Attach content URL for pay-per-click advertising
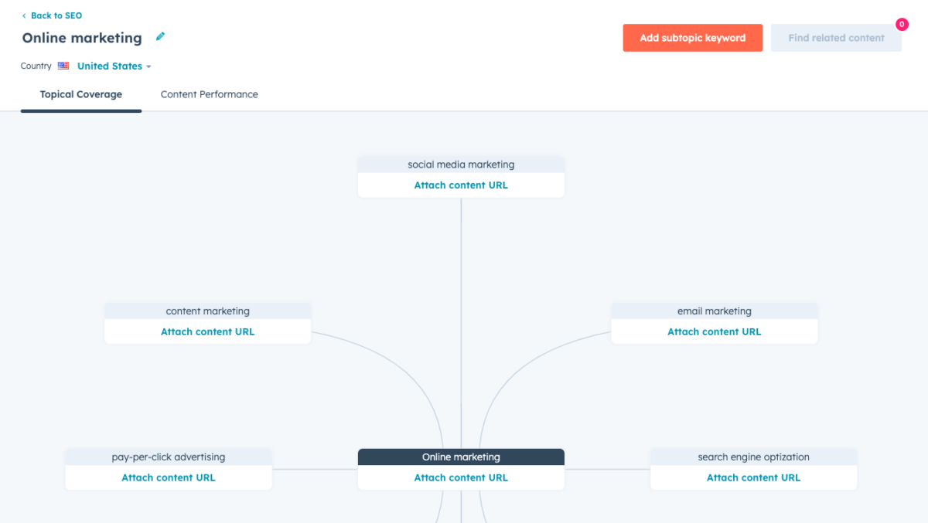Image resolution: width=928 pixels, height=523 pixels. 169,477
